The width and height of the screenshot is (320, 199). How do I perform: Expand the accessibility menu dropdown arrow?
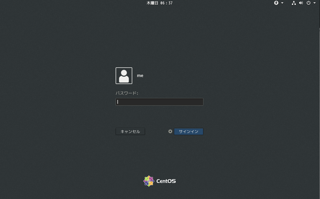(x=282, y=3)
